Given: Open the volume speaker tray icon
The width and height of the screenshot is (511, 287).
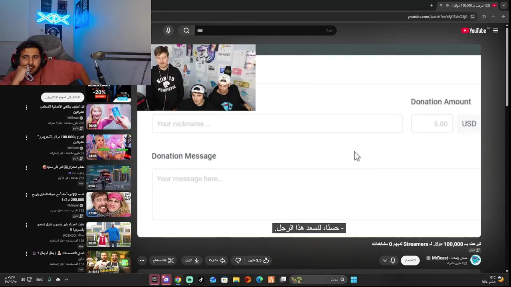Looking at the screenshot, I should (x=23, y=280).
